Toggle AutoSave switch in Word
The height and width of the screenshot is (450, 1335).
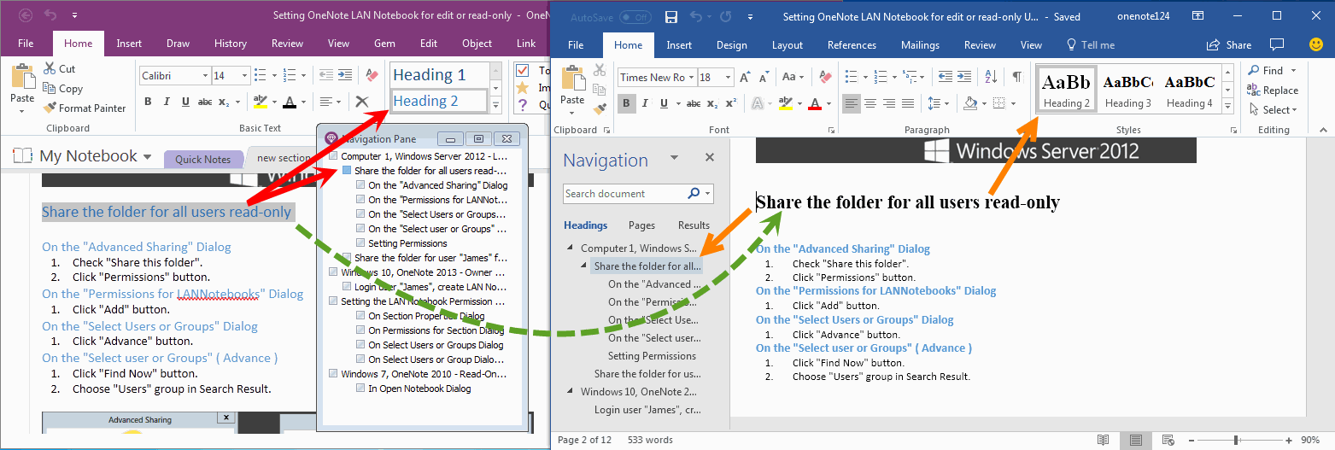(635, 17)
